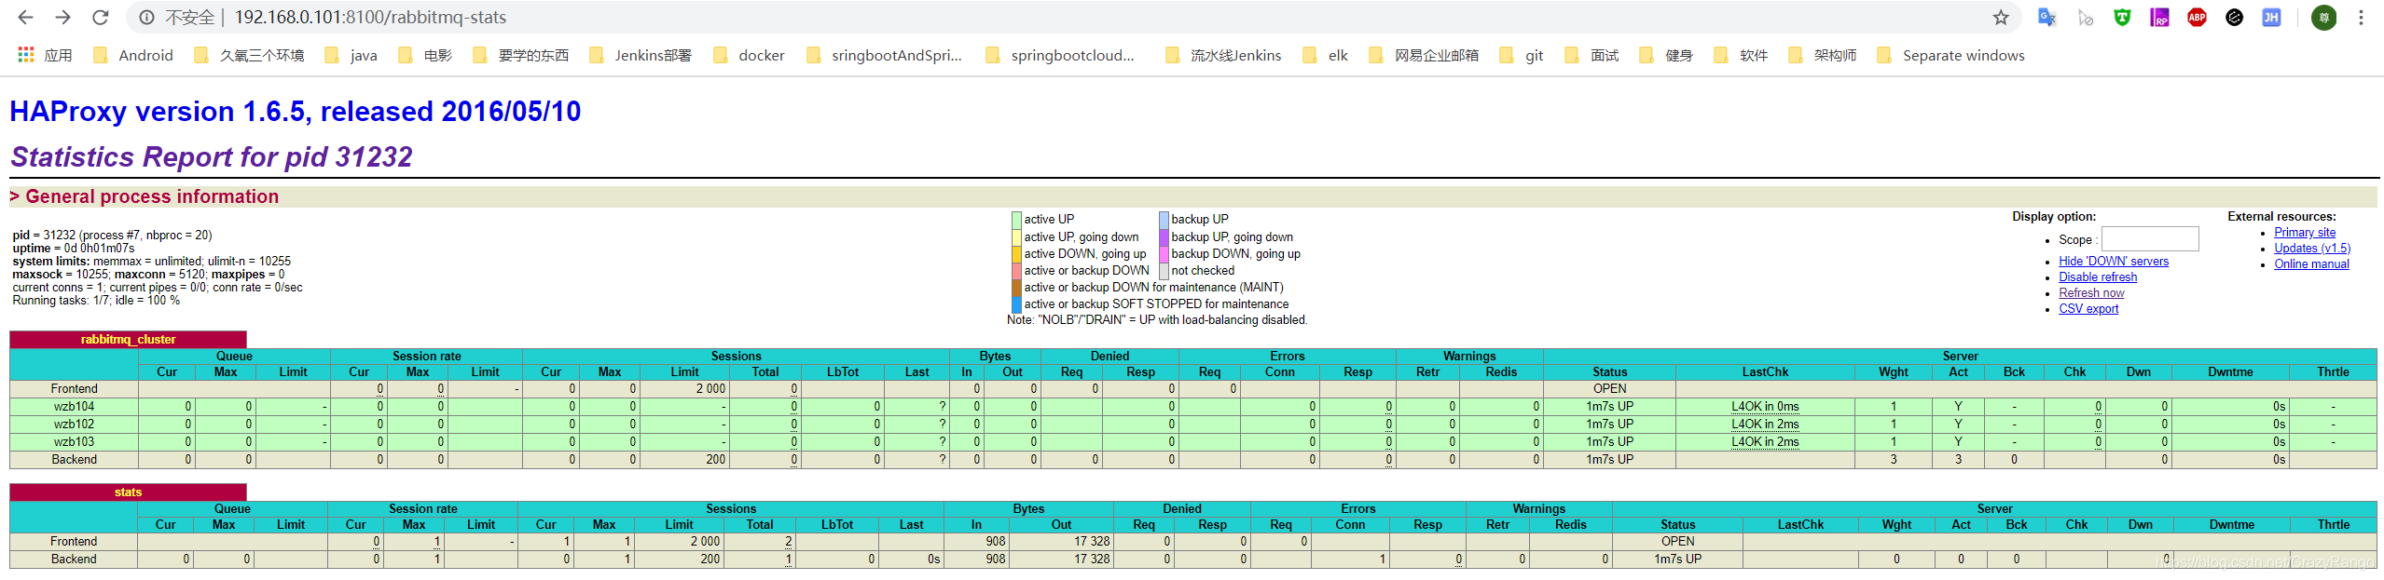The image size is (2384, 580).
Task: Open the Android bookmark folder
Action: tap(133, 55)
